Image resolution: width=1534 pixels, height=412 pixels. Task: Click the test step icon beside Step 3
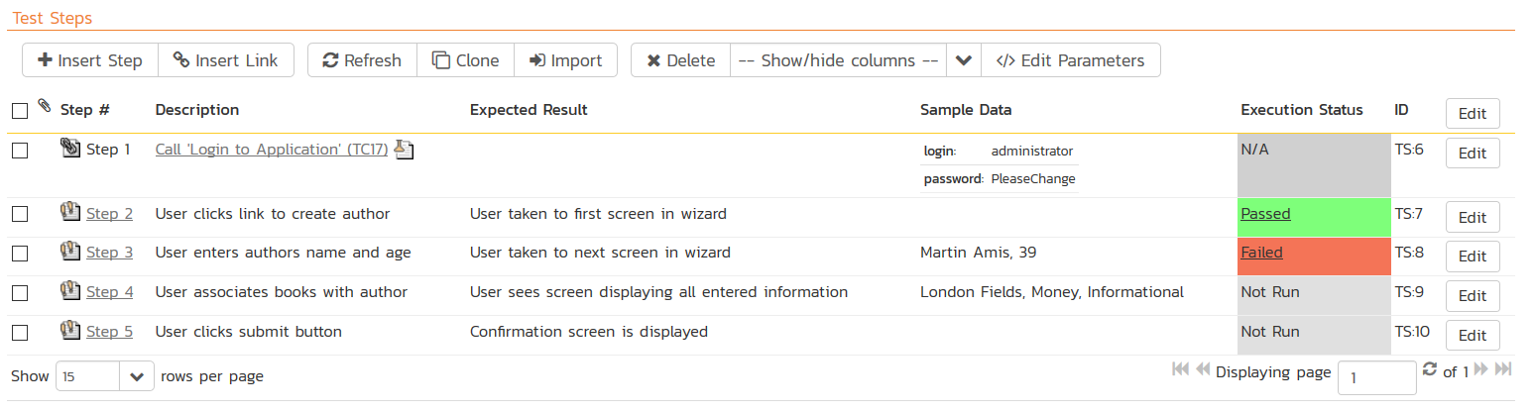69,252
